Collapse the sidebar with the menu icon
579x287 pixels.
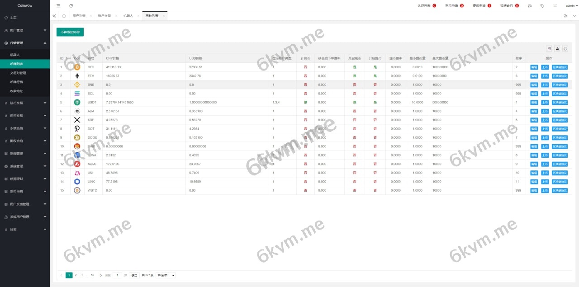click(x=58, y=6)
